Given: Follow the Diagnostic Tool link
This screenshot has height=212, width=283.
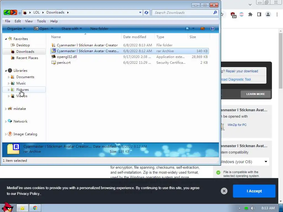Looking at the screenshot, I should [236, 79].
